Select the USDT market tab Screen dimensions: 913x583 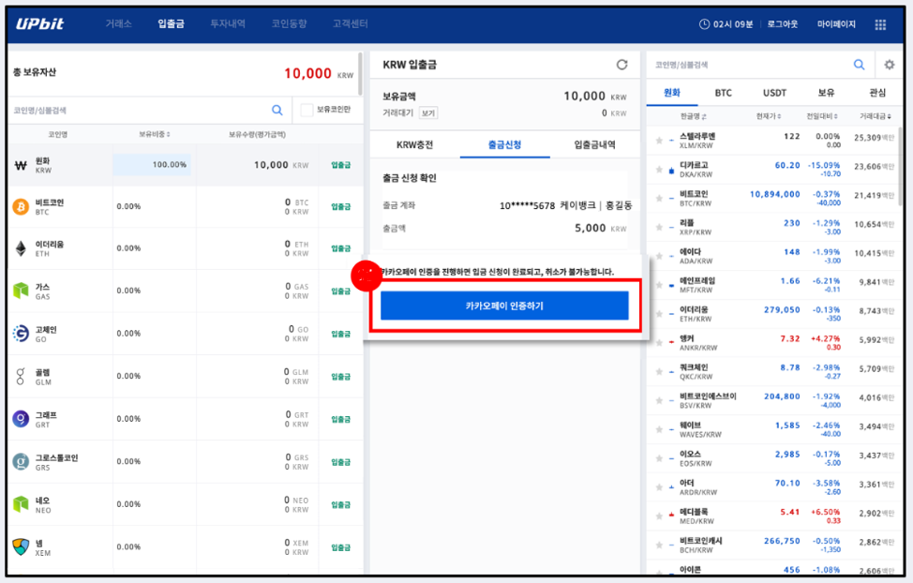(774, 93)
